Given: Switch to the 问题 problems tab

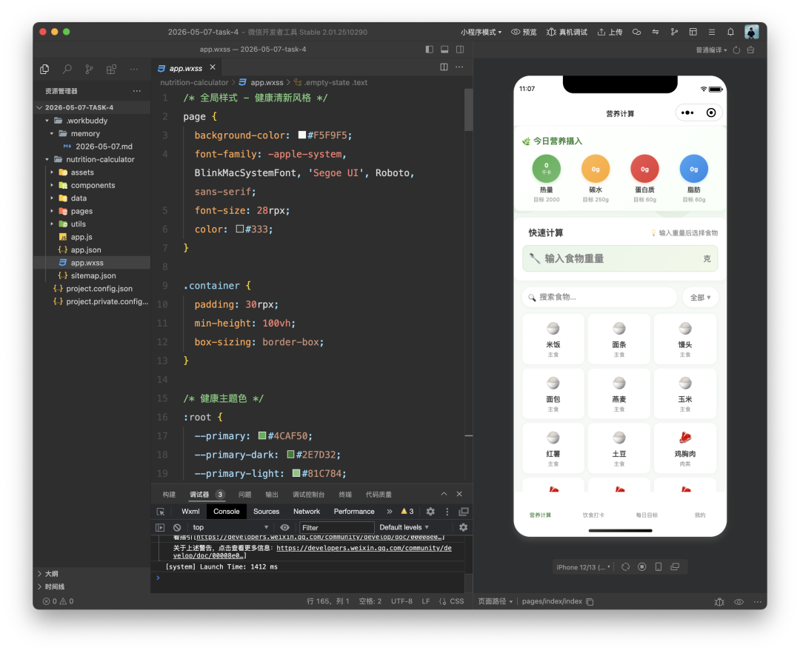Looking at the screenshot, I should pyautogui.click(x=245, y=495).
